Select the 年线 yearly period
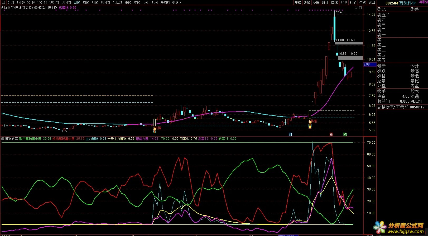This screenshot has height=236, width=428. 137,2
